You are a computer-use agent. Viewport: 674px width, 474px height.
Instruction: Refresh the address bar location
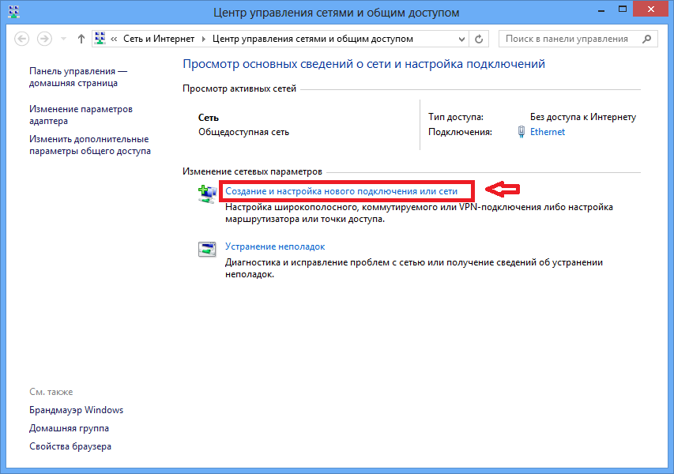point(480,39)
